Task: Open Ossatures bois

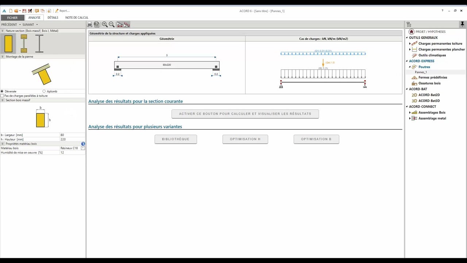Action: tap(429, 83)
